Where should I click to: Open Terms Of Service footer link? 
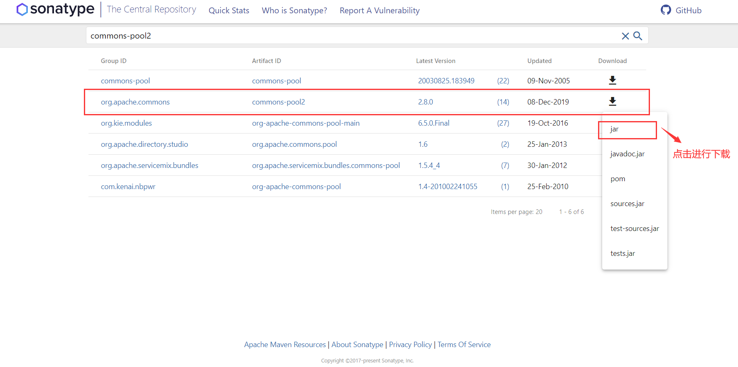click(x=464, y=345)
